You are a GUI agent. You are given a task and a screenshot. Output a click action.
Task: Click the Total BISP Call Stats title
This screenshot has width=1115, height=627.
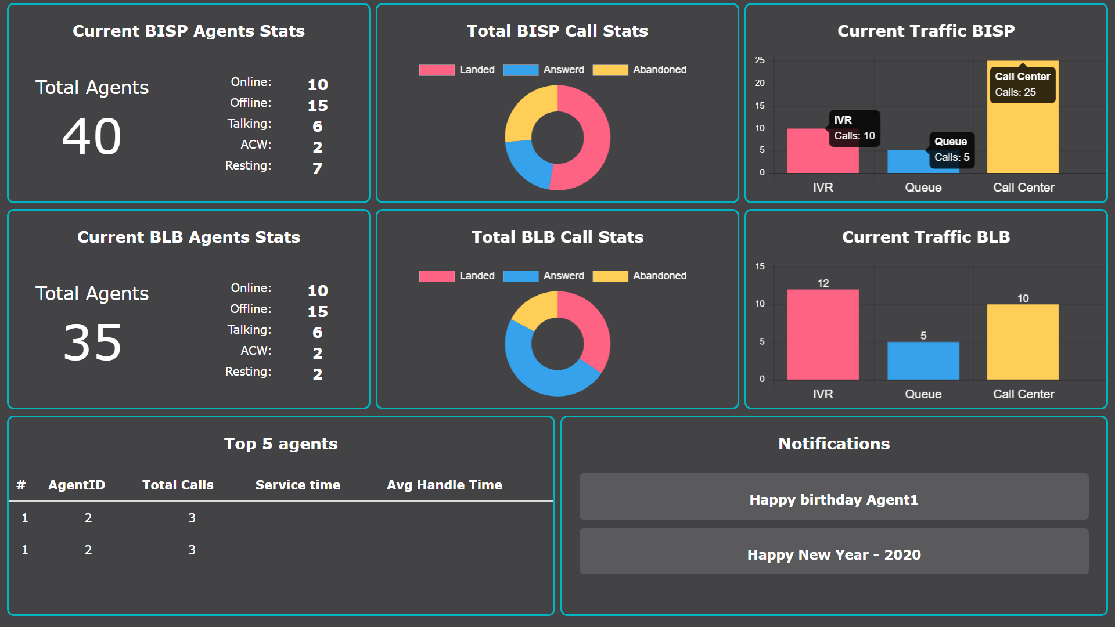point(557,31)
